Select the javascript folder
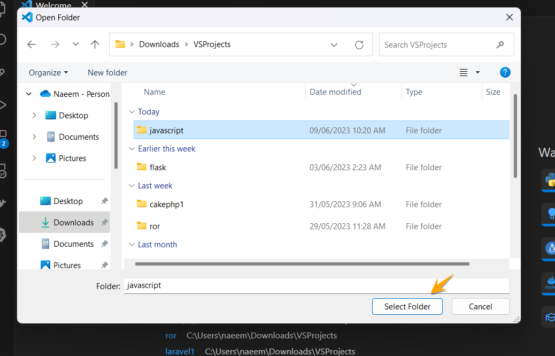 tap(321, 130)
